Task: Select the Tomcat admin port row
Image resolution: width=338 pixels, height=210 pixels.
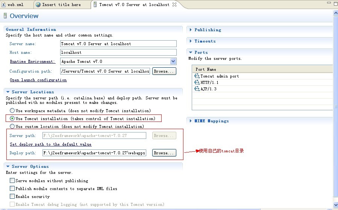Action: click(262, 76)
